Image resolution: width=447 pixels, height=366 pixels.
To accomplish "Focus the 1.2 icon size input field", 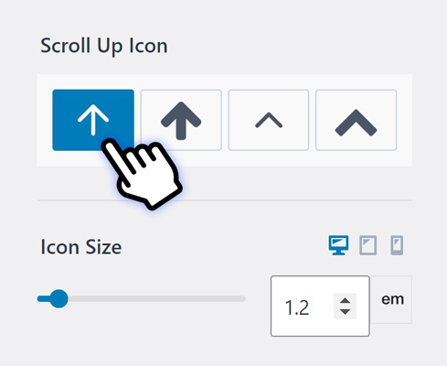I will coord(320,306).
